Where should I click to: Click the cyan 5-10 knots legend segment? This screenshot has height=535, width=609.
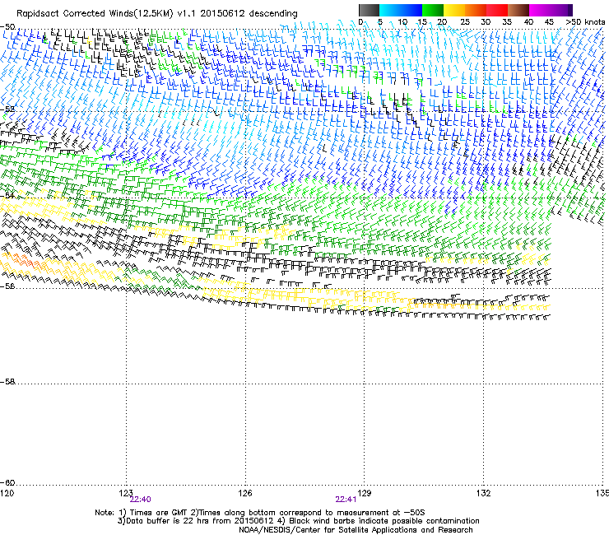(389, 10)
